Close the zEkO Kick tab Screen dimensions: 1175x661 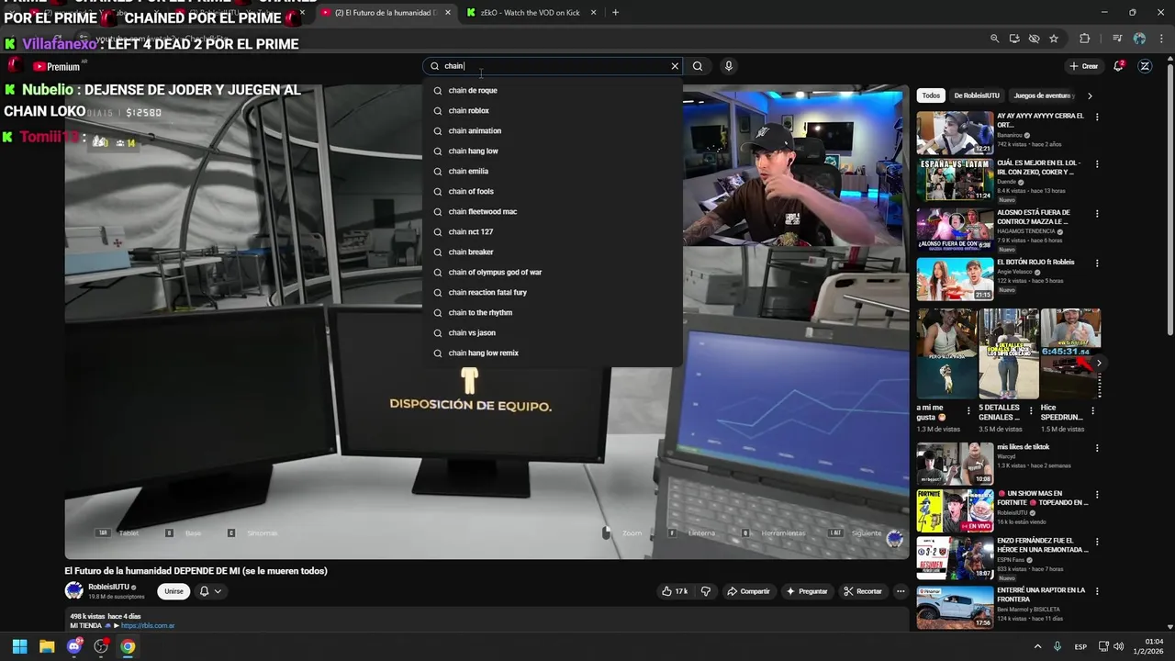click(x=593, y=13)
